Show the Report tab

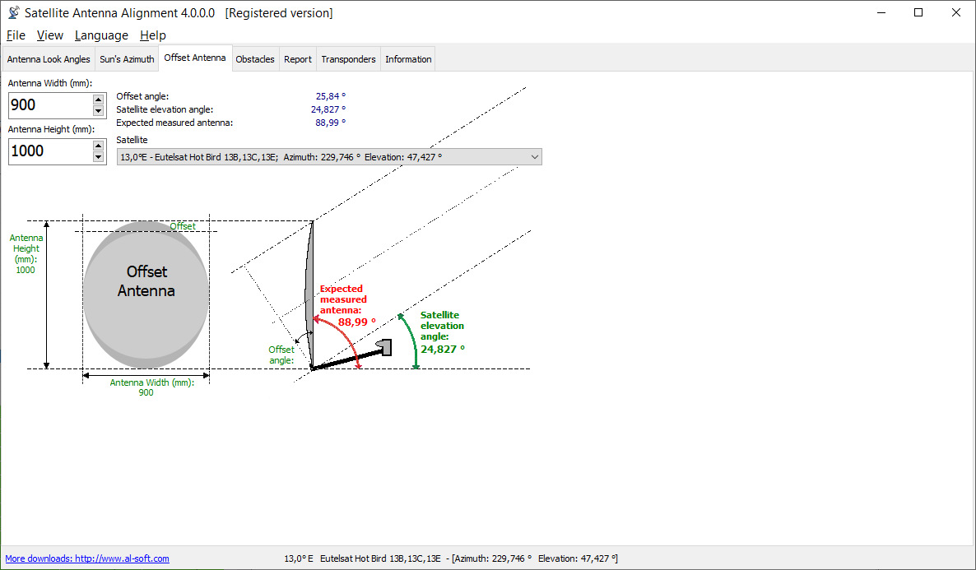[x=298, y=59]
